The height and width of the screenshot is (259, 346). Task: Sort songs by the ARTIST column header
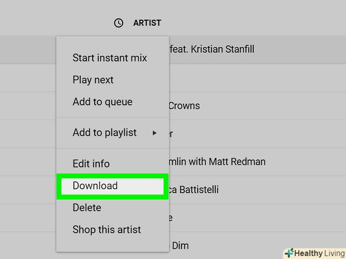click(147, 23)
